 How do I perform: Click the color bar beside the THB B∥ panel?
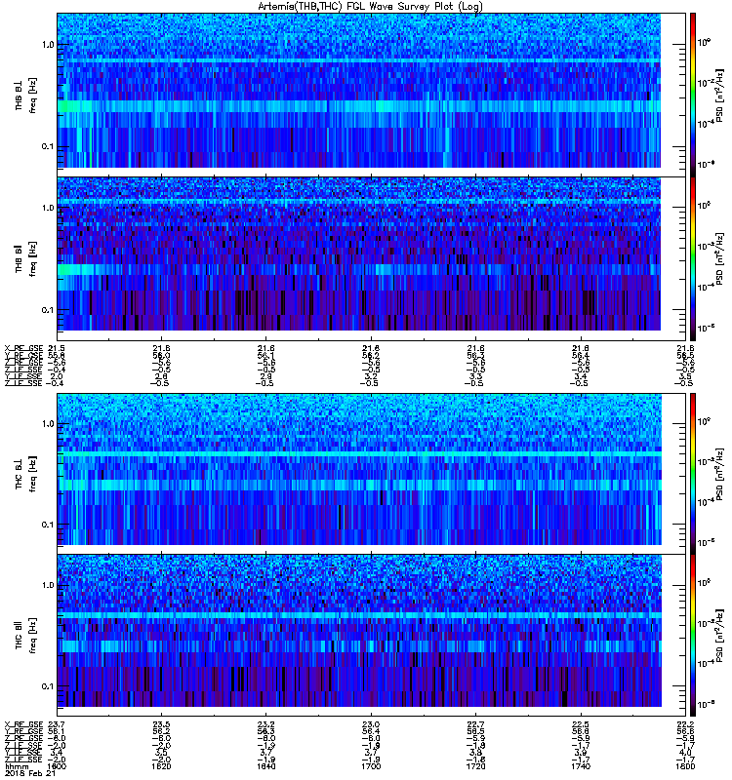tap(693, 258)
